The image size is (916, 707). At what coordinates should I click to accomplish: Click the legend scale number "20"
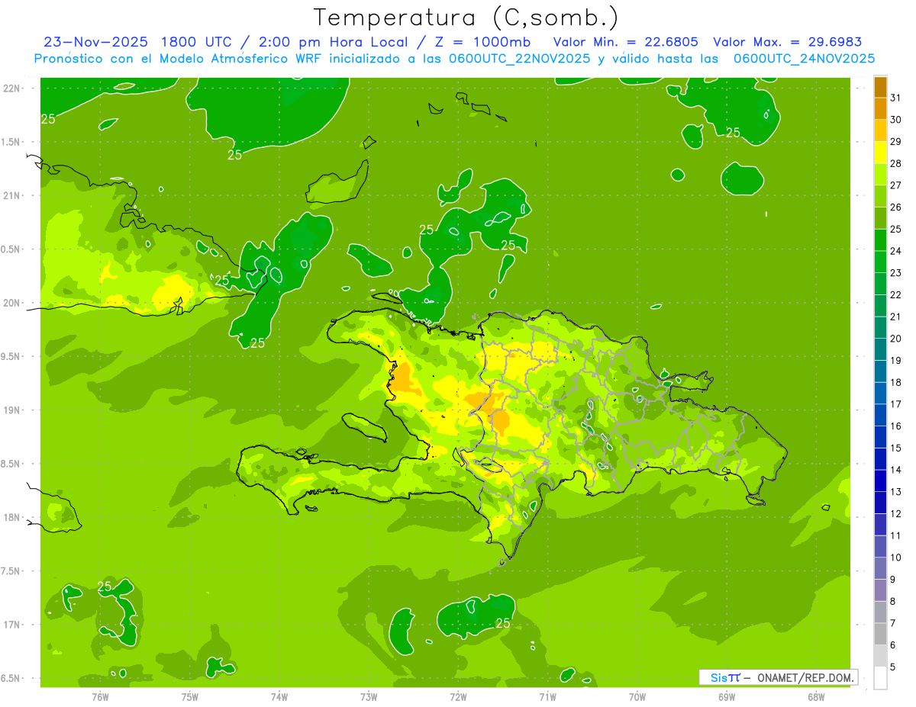(896, 339)
